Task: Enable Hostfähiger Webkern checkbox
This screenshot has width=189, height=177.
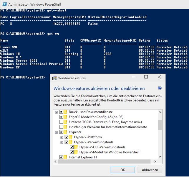Action: point(61,127)
